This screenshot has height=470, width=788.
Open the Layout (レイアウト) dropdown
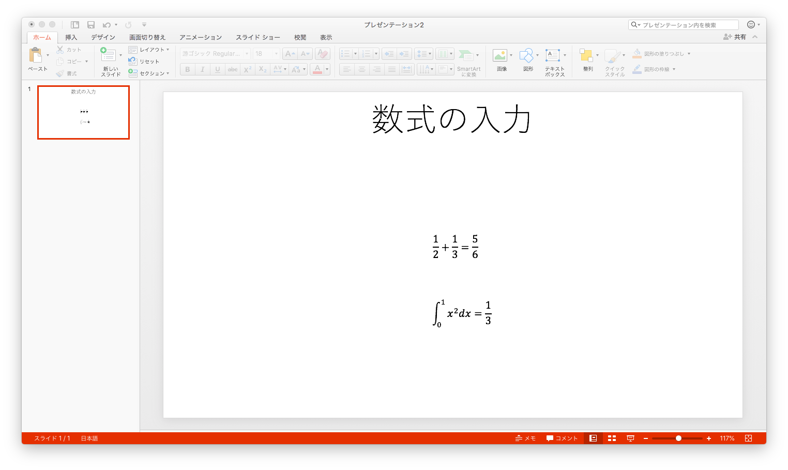pyautogui.click(x=149, y=50)
